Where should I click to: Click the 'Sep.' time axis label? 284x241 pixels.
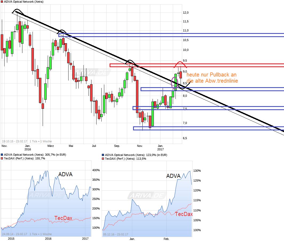point(117,146)
